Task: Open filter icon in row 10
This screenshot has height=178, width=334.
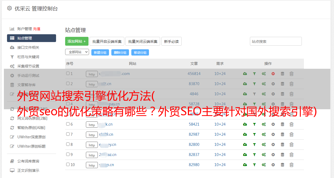Action: tap(254, 165)
